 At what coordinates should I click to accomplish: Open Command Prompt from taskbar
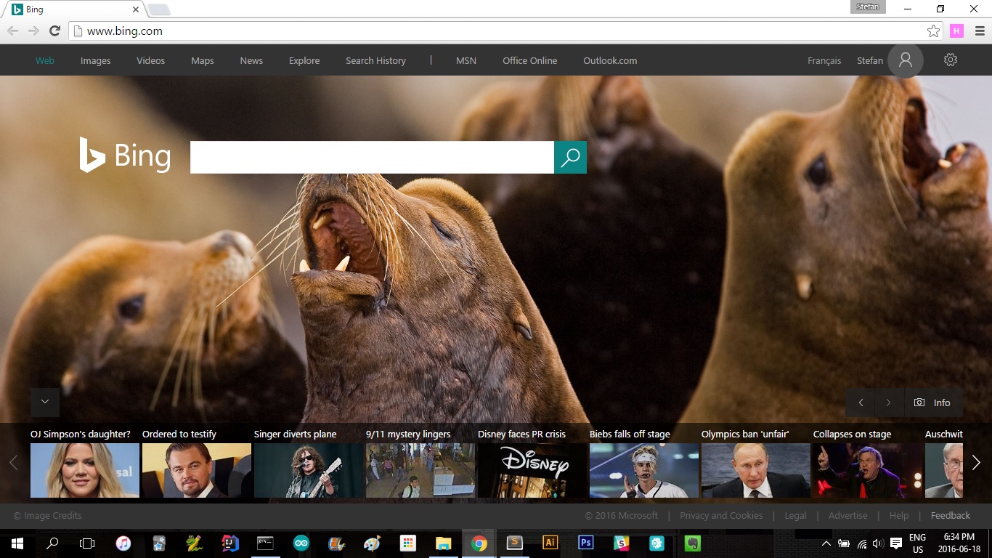[265, 543]
